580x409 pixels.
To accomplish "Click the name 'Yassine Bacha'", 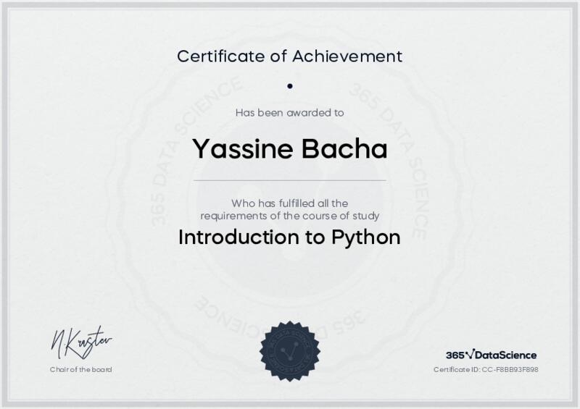I will (x=289, y=148).
